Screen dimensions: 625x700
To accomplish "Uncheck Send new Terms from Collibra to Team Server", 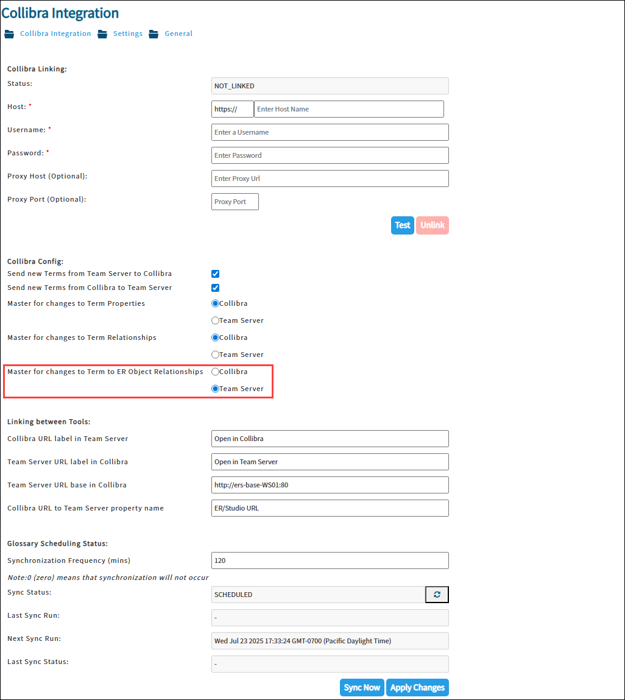I will (x=215, y=288).
